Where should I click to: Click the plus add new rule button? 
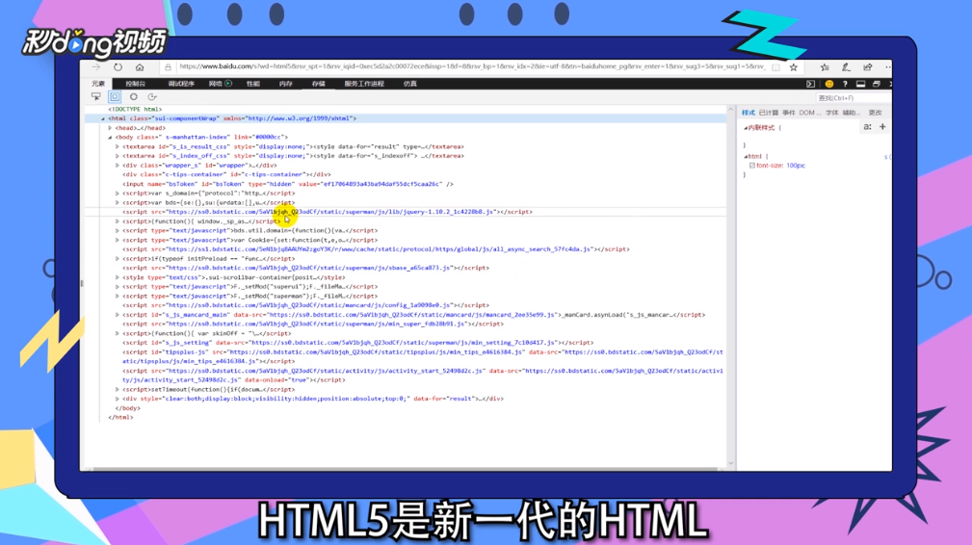(x=882, y=127)
